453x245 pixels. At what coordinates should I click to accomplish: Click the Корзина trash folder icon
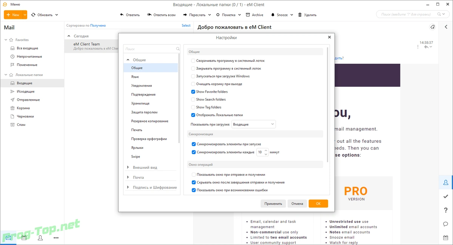click(12, 108)
